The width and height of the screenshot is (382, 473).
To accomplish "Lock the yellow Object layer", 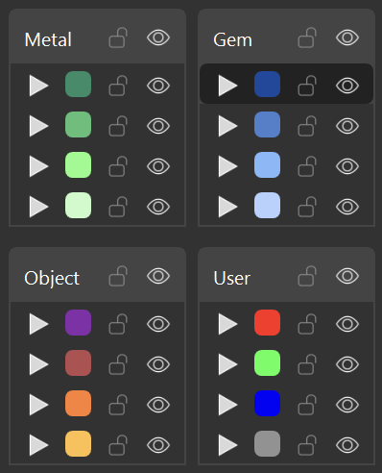I will click(118, 445).
